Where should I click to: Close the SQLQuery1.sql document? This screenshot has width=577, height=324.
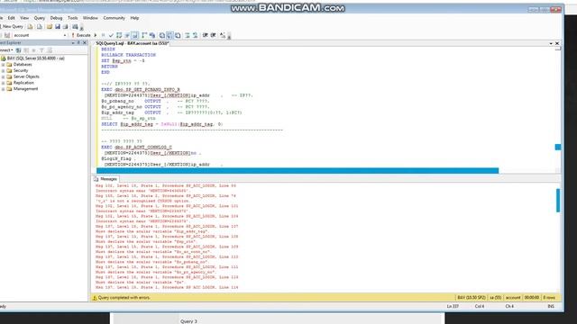(x=557, y=43)
